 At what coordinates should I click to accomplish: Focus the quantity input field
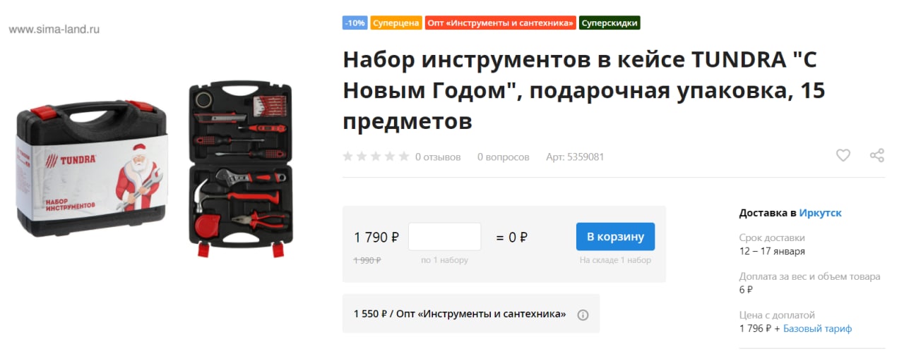pos(445,237)
